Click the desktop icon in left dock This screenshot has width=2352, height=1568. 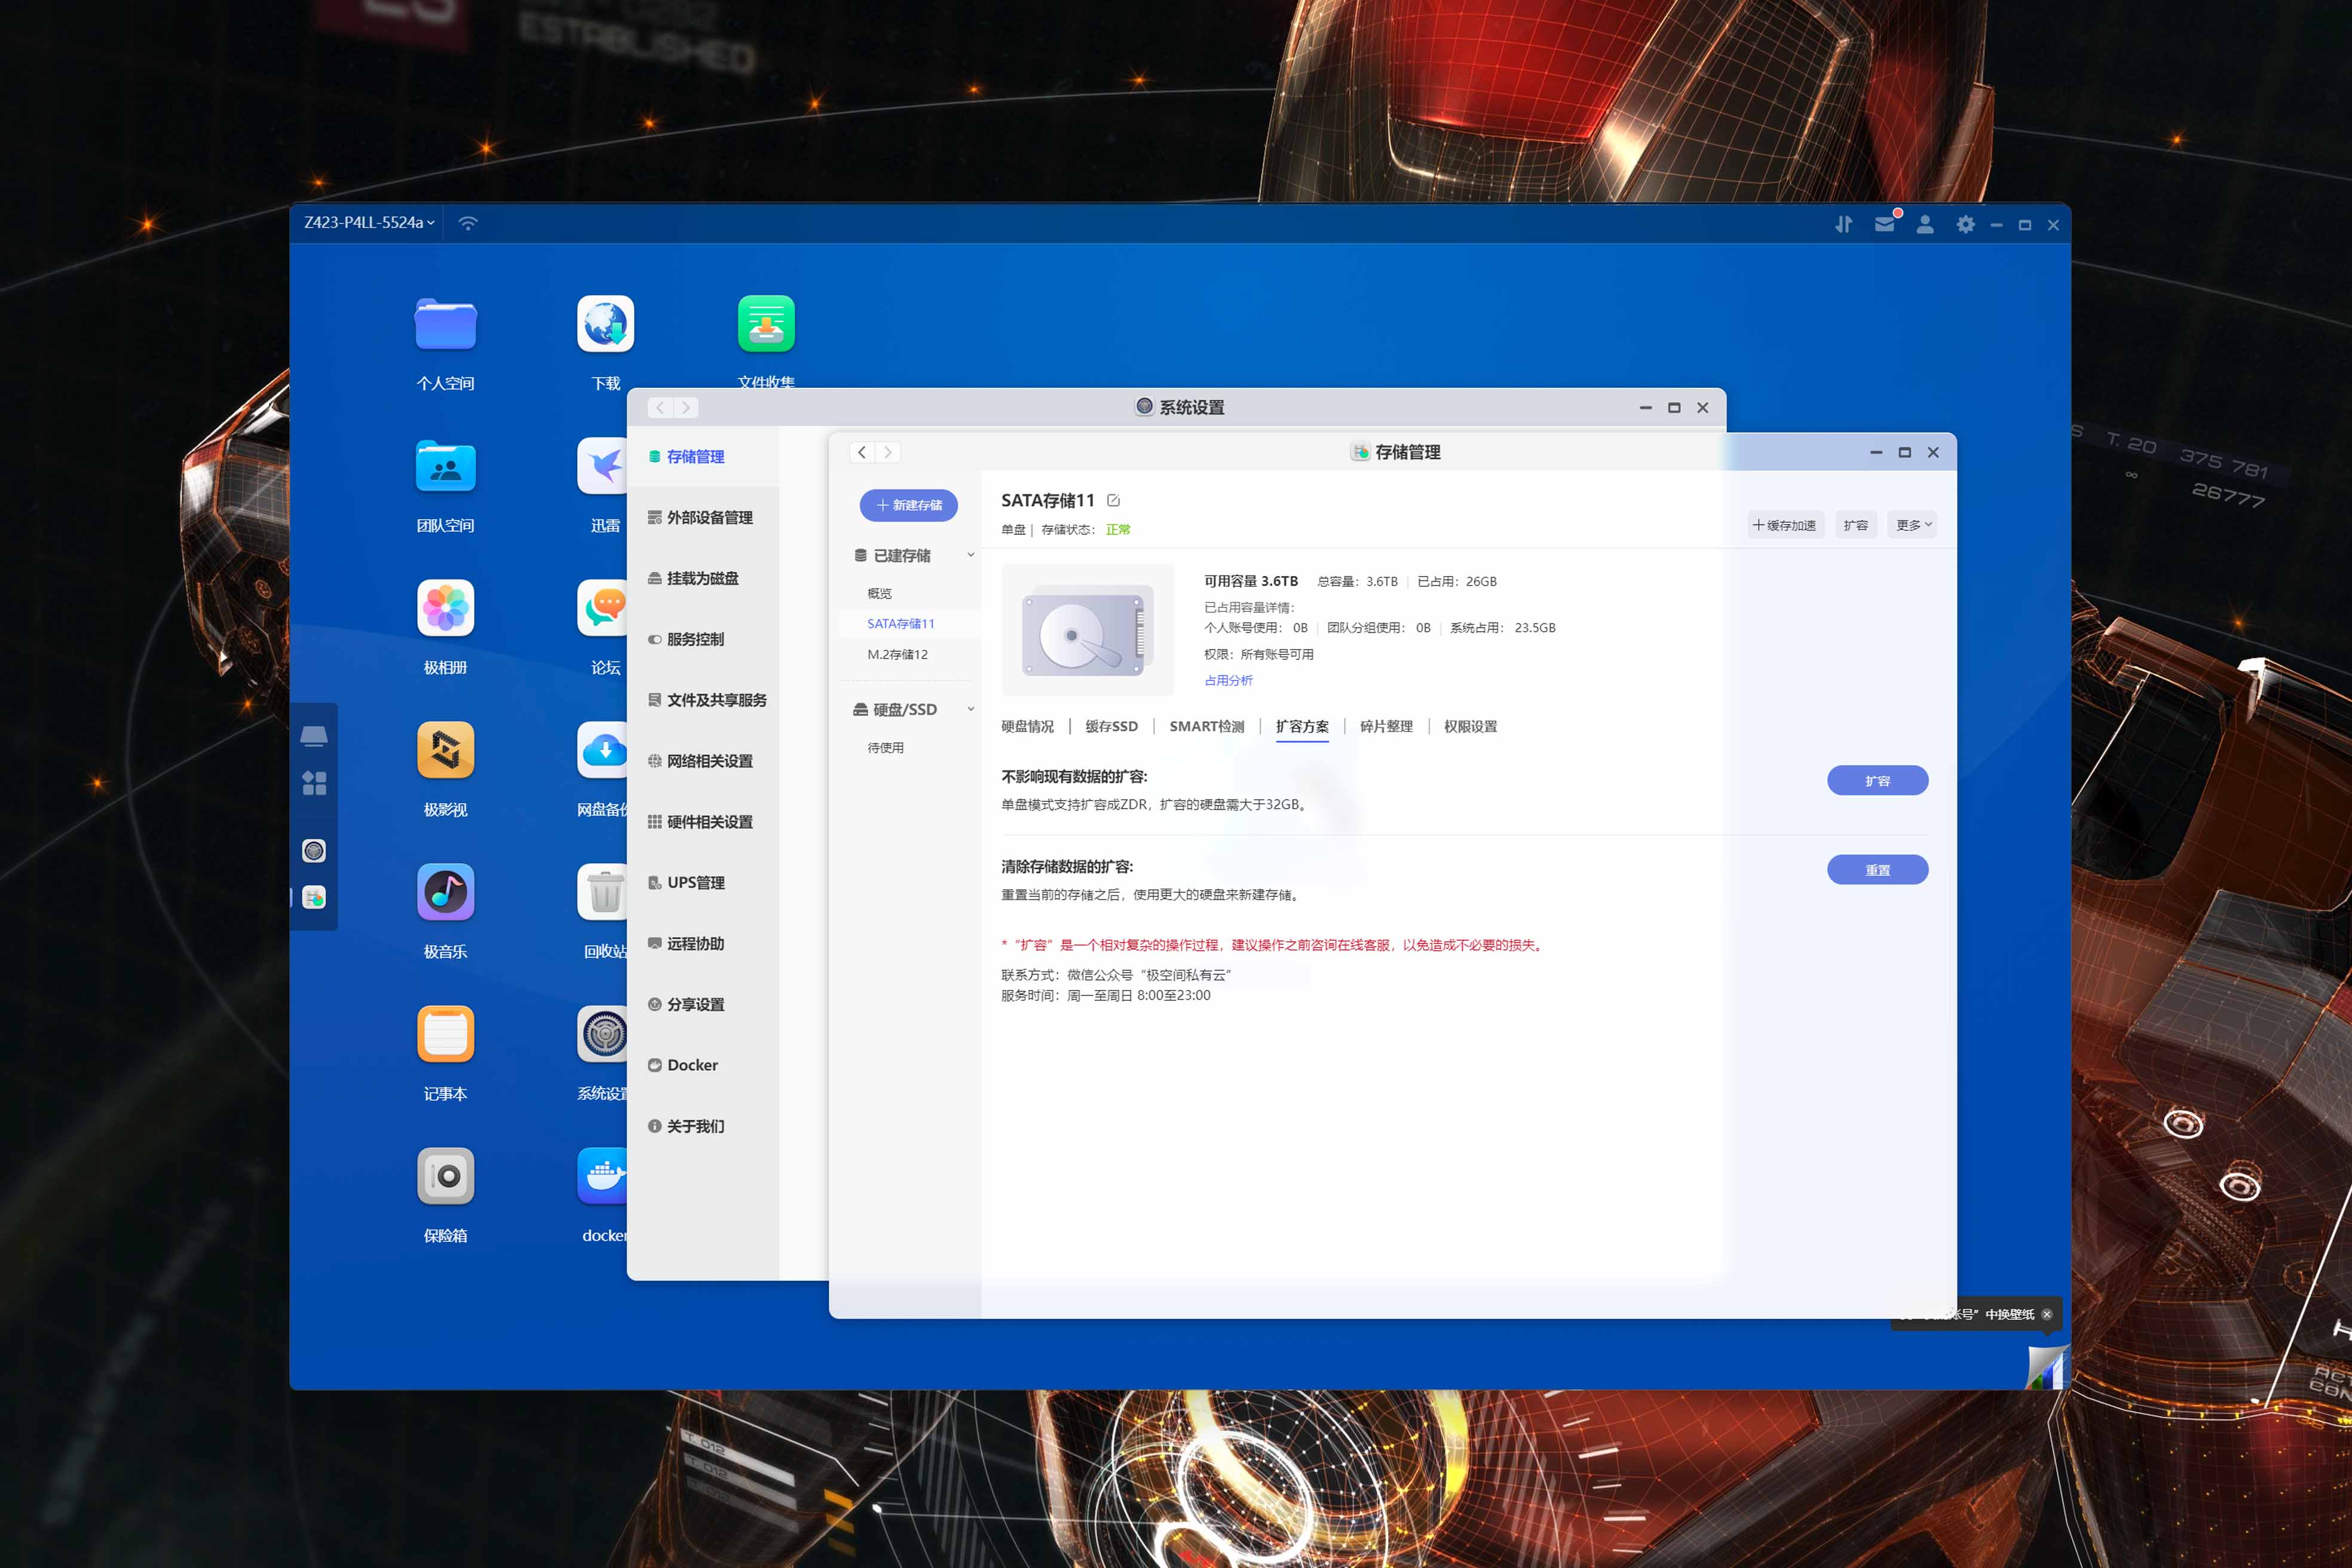click(314, 736)
